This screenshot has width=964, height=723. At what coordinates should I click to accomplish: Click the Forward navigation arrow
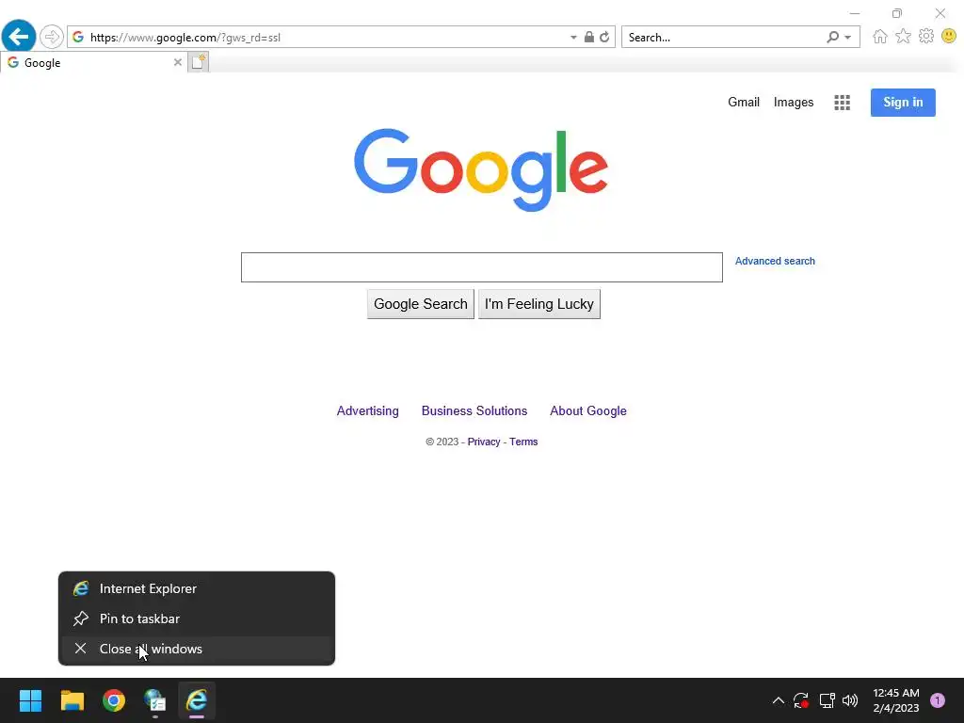coord(52,37)
